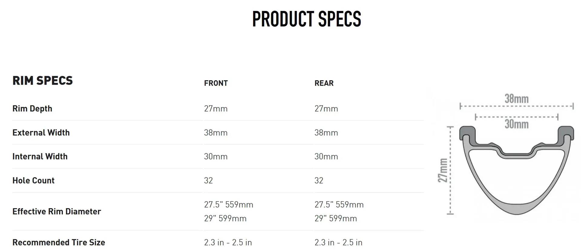Click the vertical 27mm label in diagram

point(443,170)
